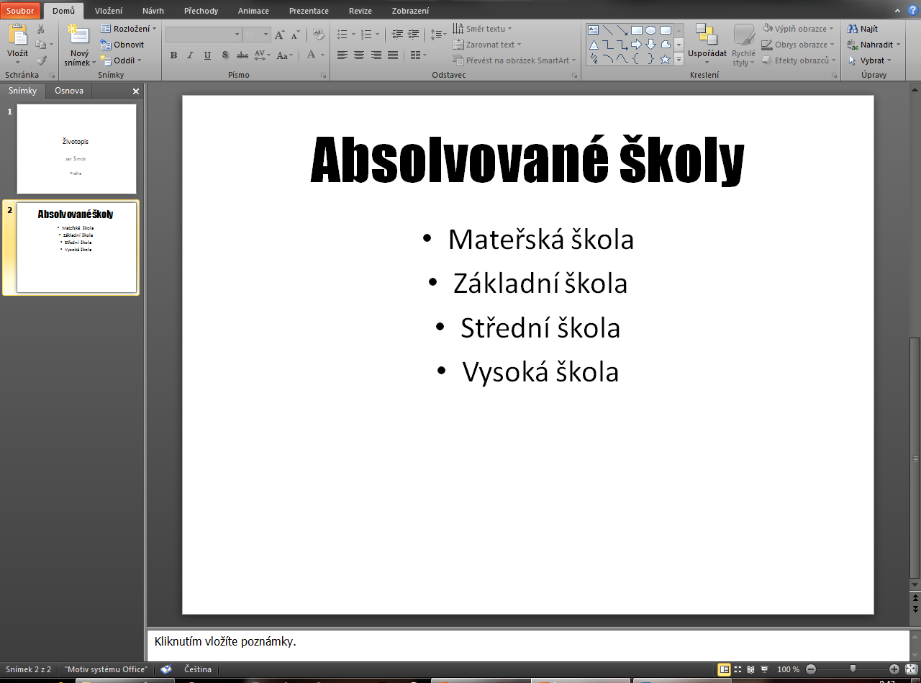The width and height of the screenshot is (921, 683).
Task: Fit slide to current window
Action: 910,669
